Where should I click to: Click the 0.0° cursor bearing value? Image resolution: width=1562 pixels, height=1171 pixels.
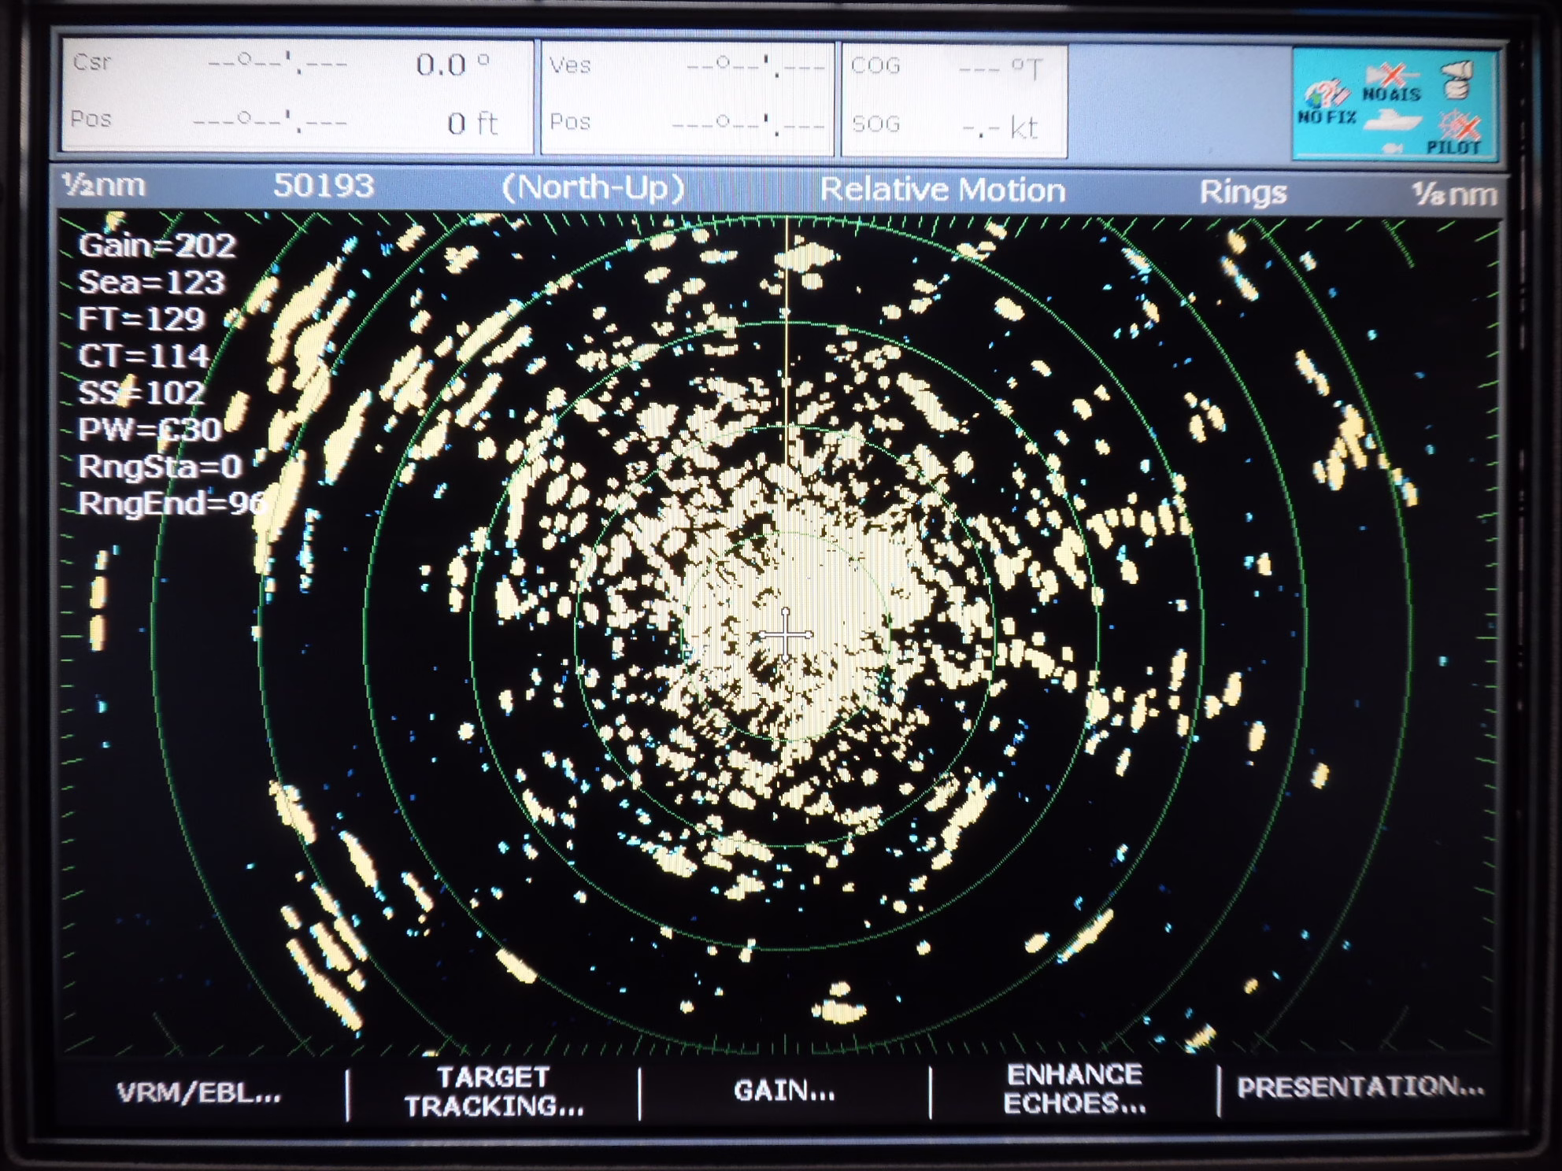(453, 65)
